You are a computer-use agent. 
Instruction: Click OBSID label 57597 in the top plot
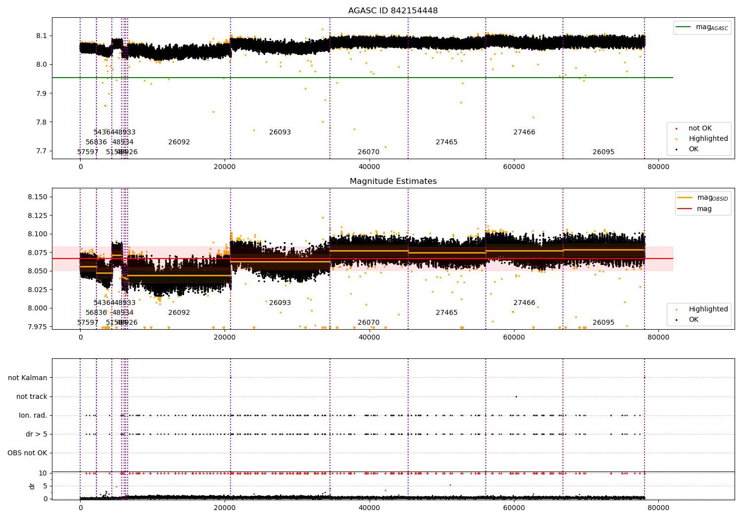point(88,152)
